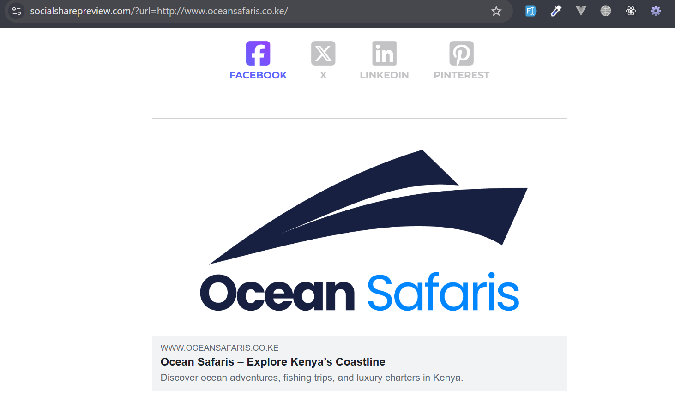Viewport: 675px width, 402px height.
Task: Select the Pinterest preview icon
Action: [x=462, y=53]
